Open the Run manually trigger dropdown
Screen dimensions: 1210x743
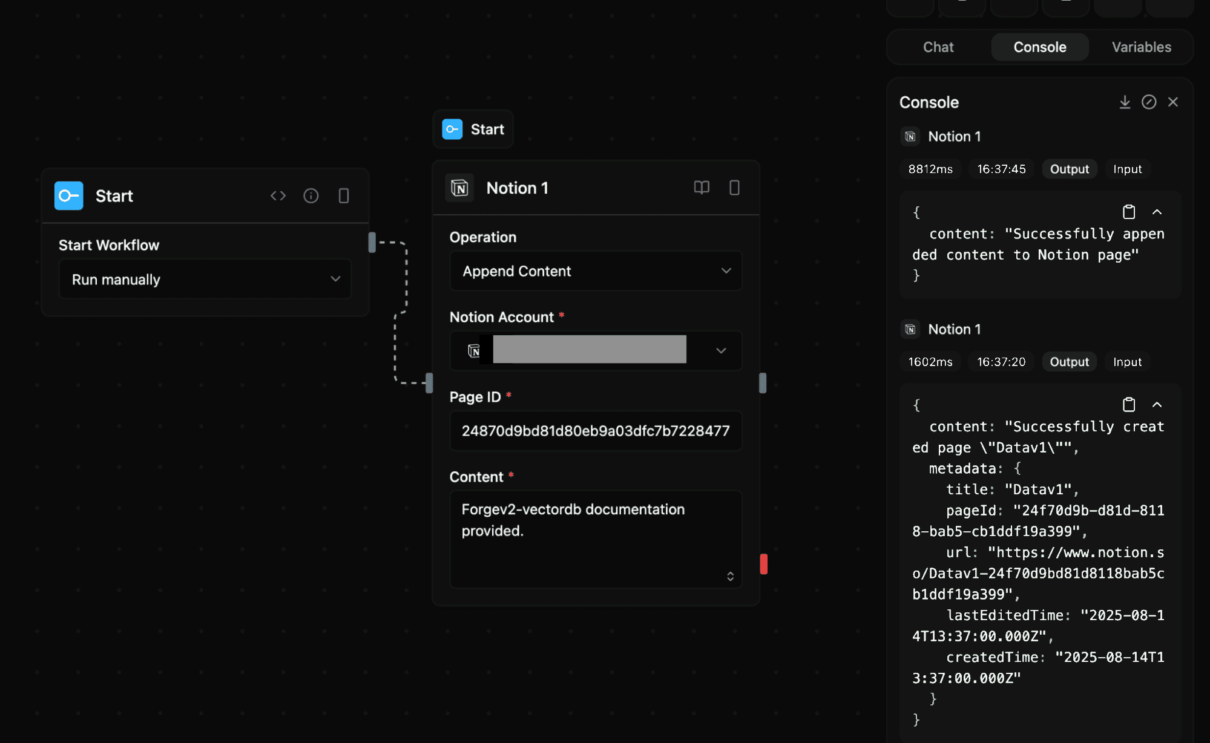tap(205, 279)
